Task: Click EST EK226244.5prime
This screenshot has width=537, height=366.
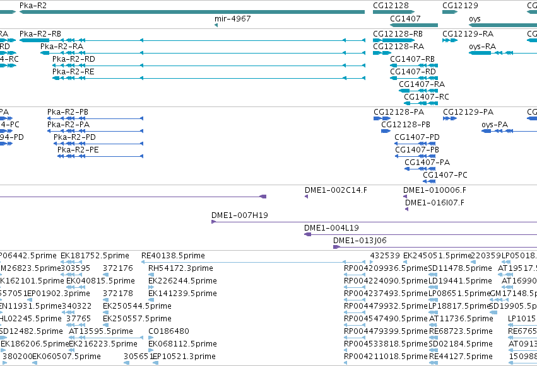Action: coord(151,287)
